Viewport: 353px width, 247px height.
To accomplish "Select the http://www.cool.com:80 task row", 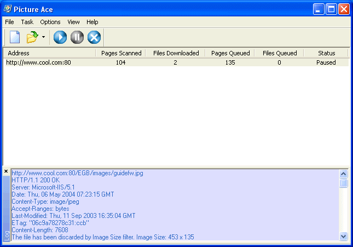I will (x=176, y=62).
